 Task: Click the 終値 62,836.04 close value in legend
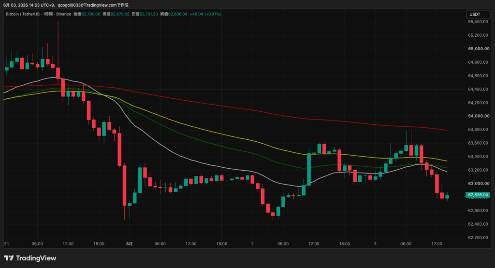(174, 14)
